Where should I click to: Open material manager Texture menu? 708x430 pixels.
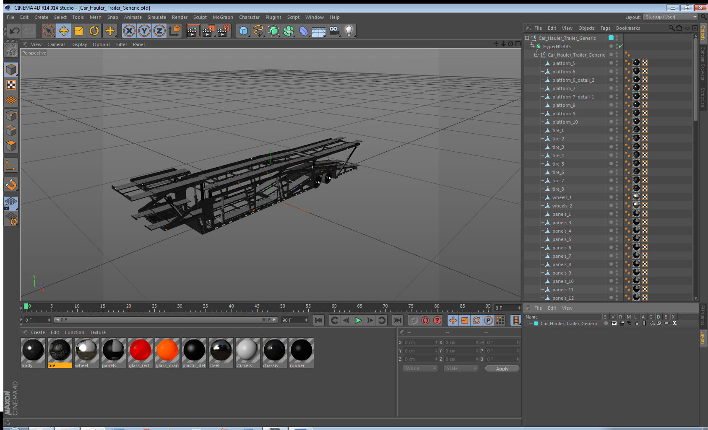coord(98,332)
